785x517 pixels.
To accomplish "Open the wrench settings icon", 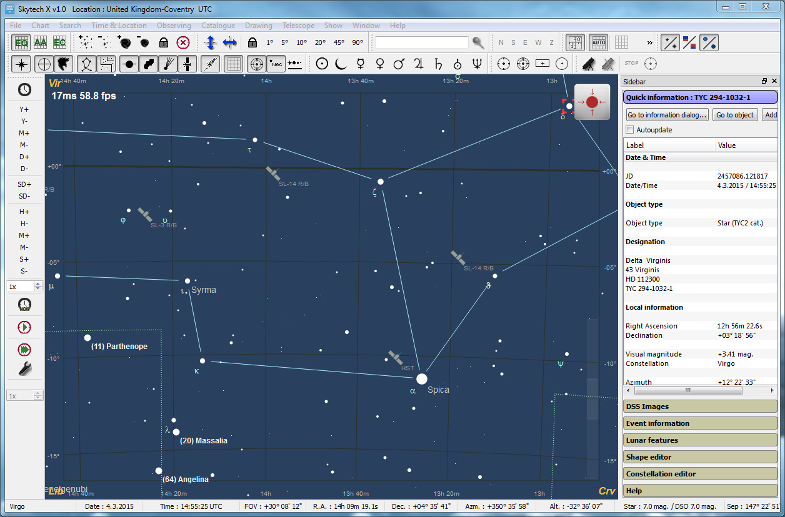I will click(24, 369).
